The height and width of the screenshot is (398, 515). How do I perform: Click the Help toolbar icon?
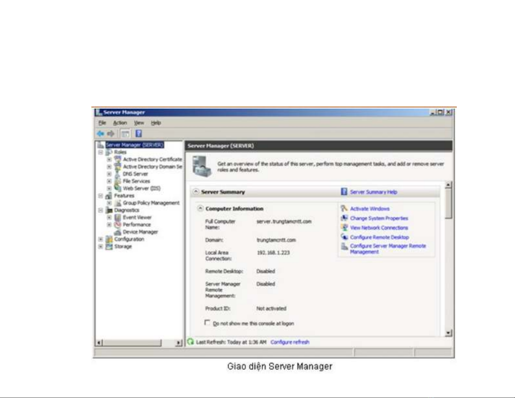pos(139,134)
